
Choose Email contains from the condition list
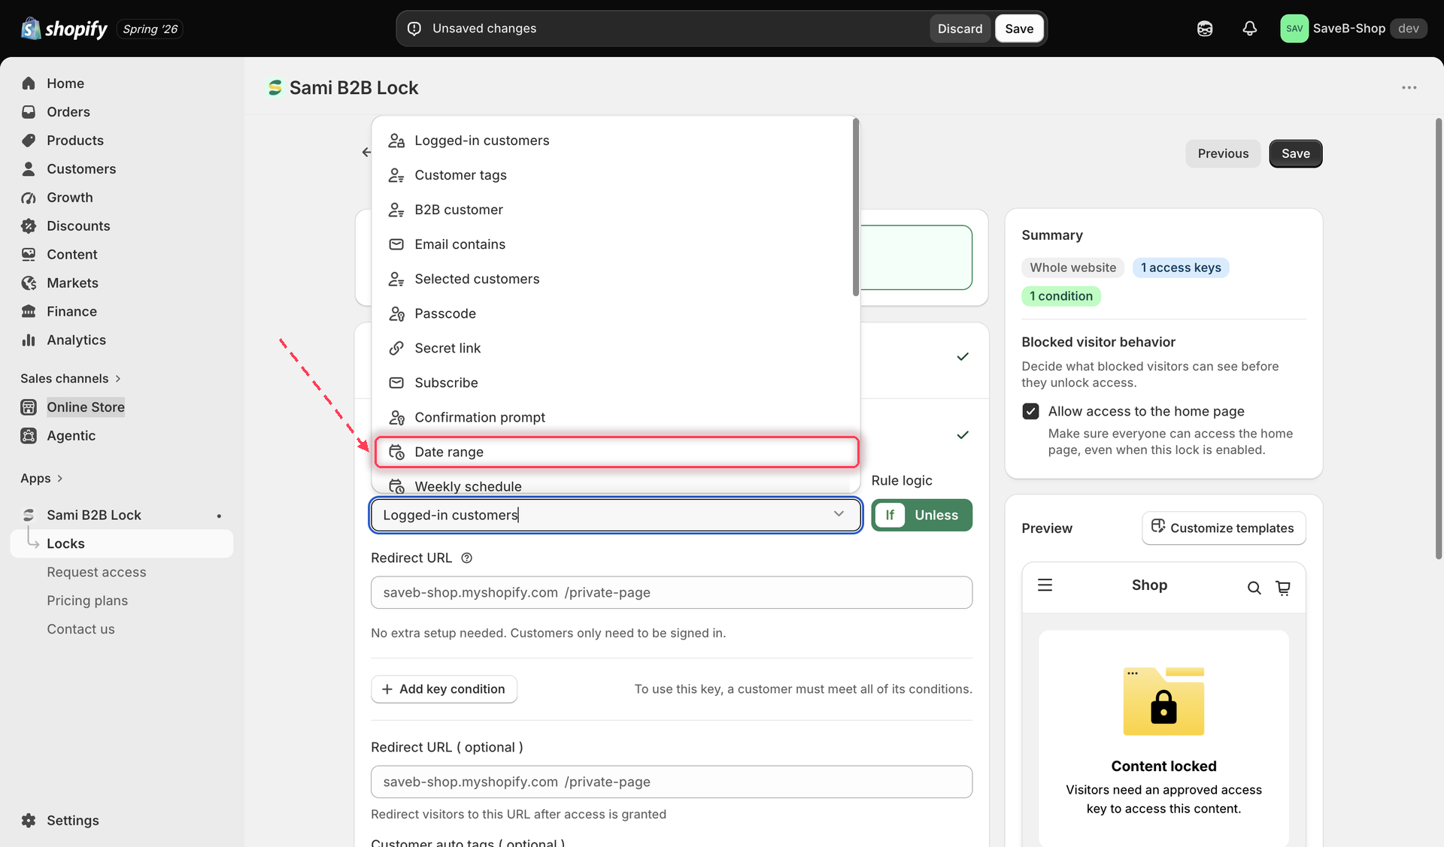pyautogui.click(x=615, y=244)
